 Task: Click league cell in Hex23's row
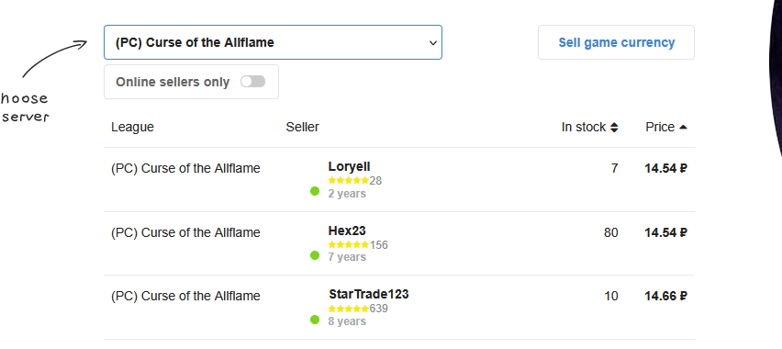coord(185,232)
